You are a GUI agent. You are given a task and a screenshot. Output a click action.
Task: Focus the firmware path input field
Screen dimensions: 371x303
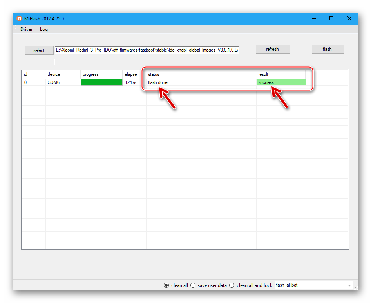[147, 50]
